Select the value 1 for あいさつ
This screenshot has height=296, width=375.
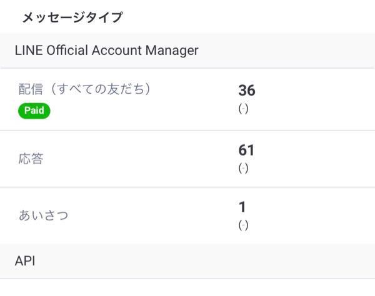click(242, 207)
